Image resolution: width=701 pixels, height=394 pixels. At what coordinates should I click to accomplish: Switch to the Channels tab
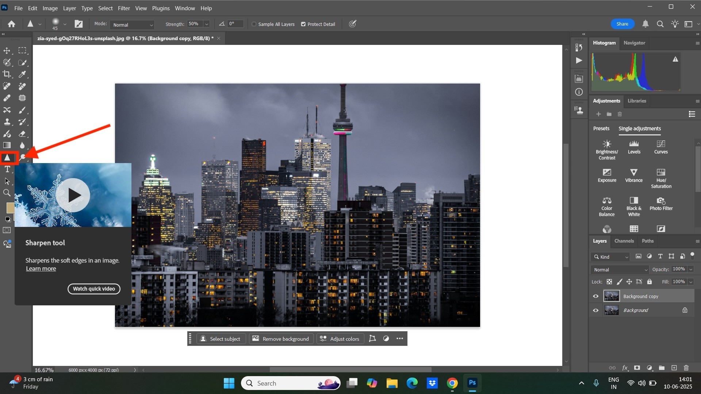click(624, 241)
